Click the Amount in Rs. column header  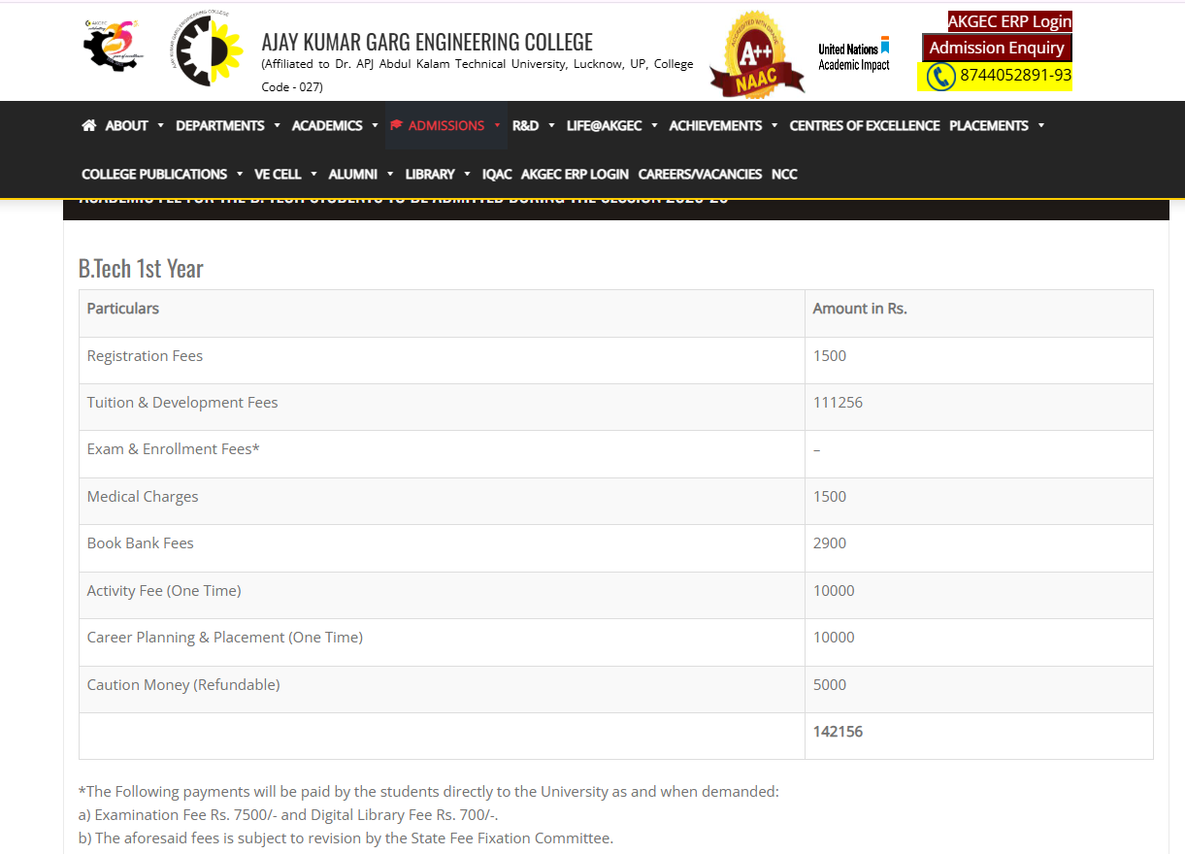point(860,309)
